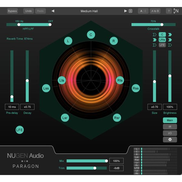
Task: Click the Size vertical slider handle
Action: 154,82
